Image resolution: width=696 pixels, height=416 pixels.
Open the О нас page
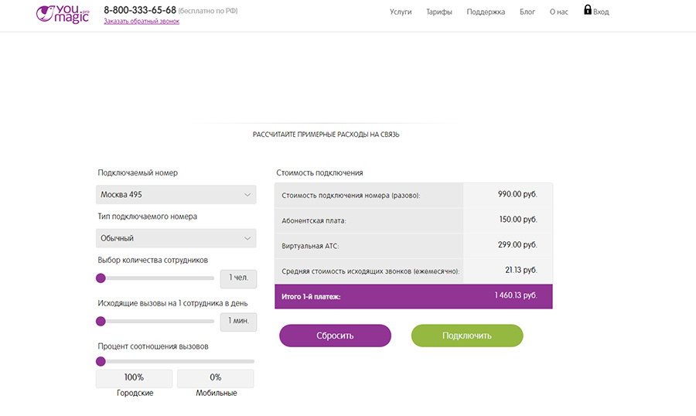558,12
